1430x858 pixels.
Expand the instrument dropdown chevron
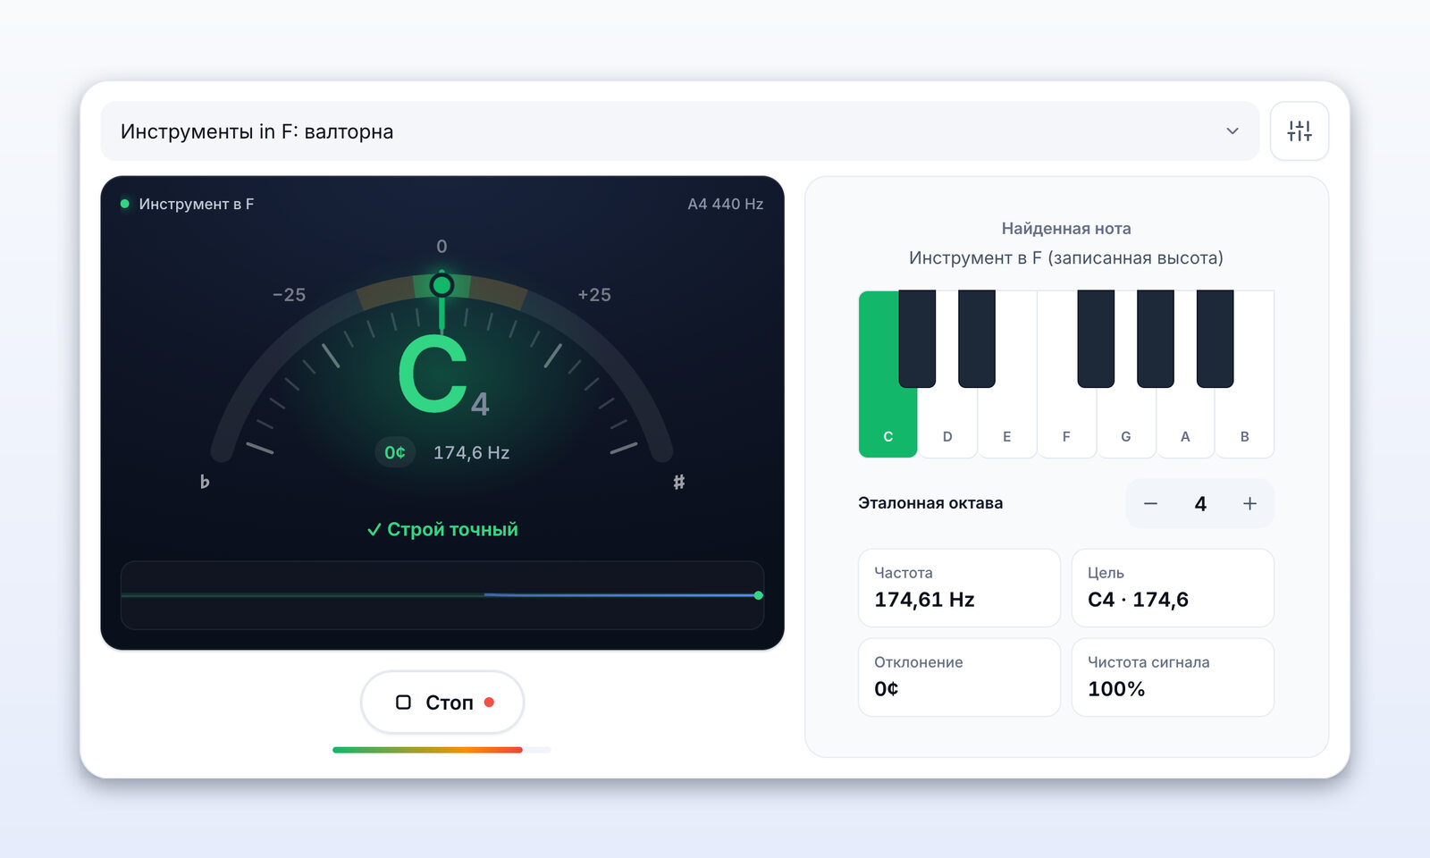(x=1232, y=131)
